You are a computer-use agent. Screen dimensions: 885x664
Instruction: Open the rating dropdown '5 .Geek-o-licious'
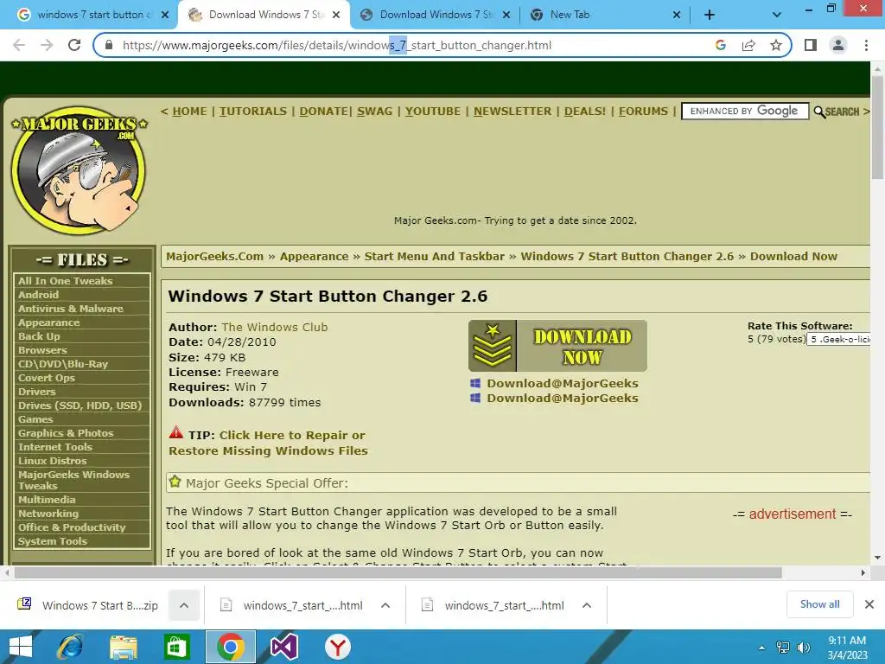tap(838, 339)
